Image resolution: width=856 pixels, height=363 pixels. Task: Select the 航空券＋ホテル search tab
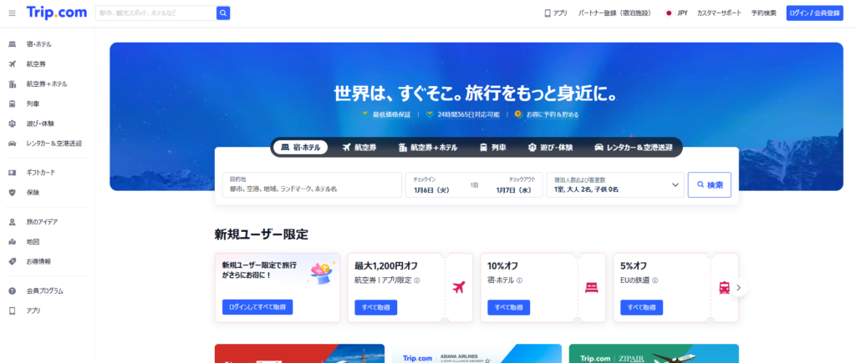[x=428, y=147]
